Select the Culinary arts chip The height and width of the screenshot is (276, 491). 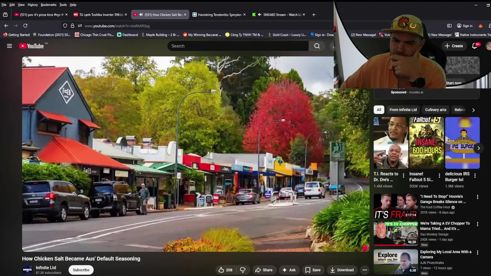pos(435,110)
